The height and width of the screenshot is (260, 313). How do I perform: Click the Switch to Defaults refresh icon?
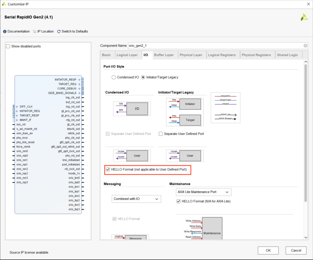tap(59, 32)
